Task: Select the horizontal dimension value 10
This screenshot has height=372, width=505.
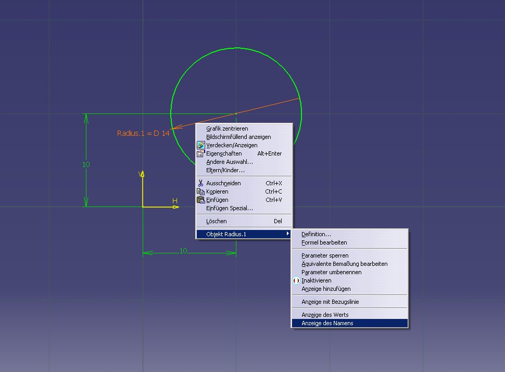Action: (x=183, y=251)
